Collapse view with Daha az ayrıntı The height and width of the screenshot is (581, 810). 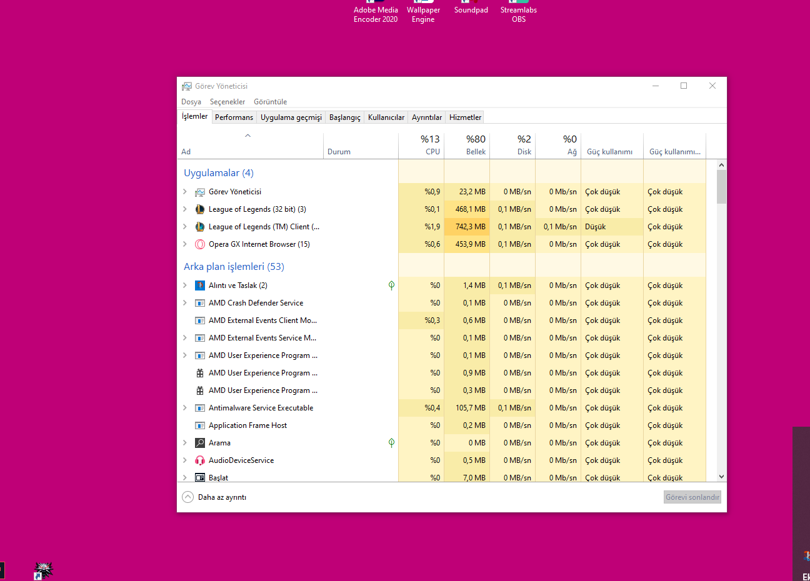point(214,497)
